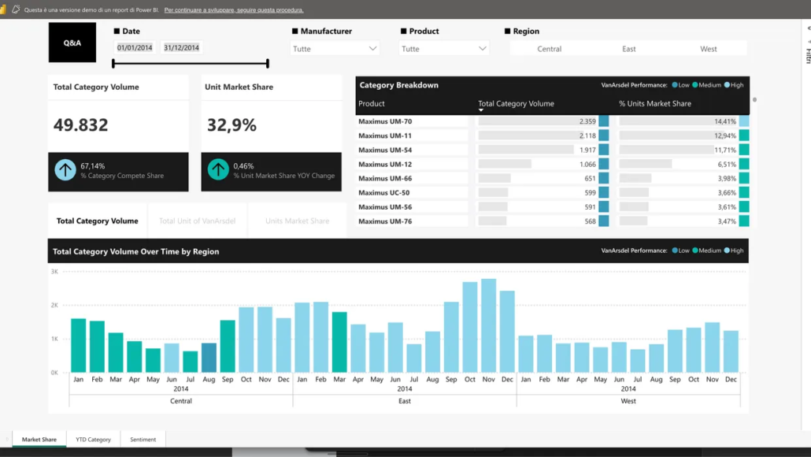Viewport: 811px width, 457px height.
Task: Open the Sentiment page tab
Action: pos(143,440)
